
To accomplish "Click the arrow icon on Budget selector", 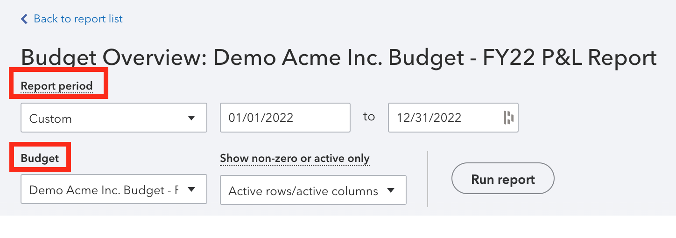I will 191,189.
